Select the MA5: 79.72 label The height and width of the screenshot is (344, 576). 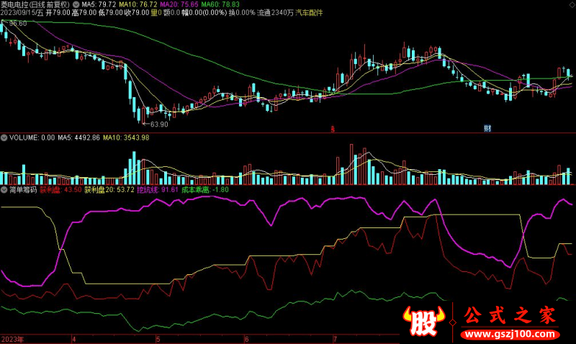(99, 4)
